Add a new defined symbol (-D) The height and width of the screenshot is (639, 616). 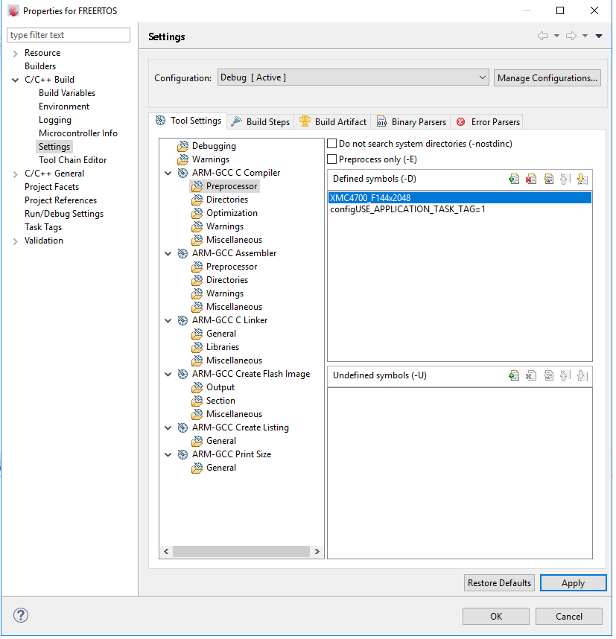coord(514,179)
